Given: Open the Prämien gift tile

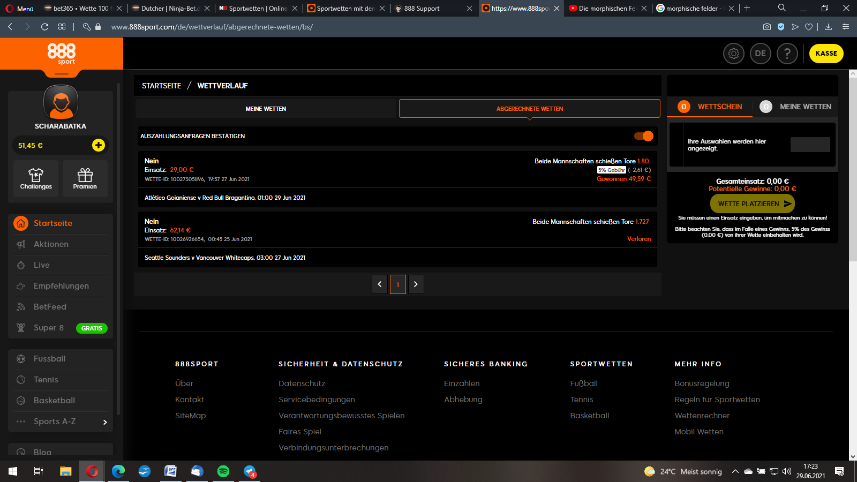Looking at the screenshot, I should pyautogui.click(x=85, y=178).
